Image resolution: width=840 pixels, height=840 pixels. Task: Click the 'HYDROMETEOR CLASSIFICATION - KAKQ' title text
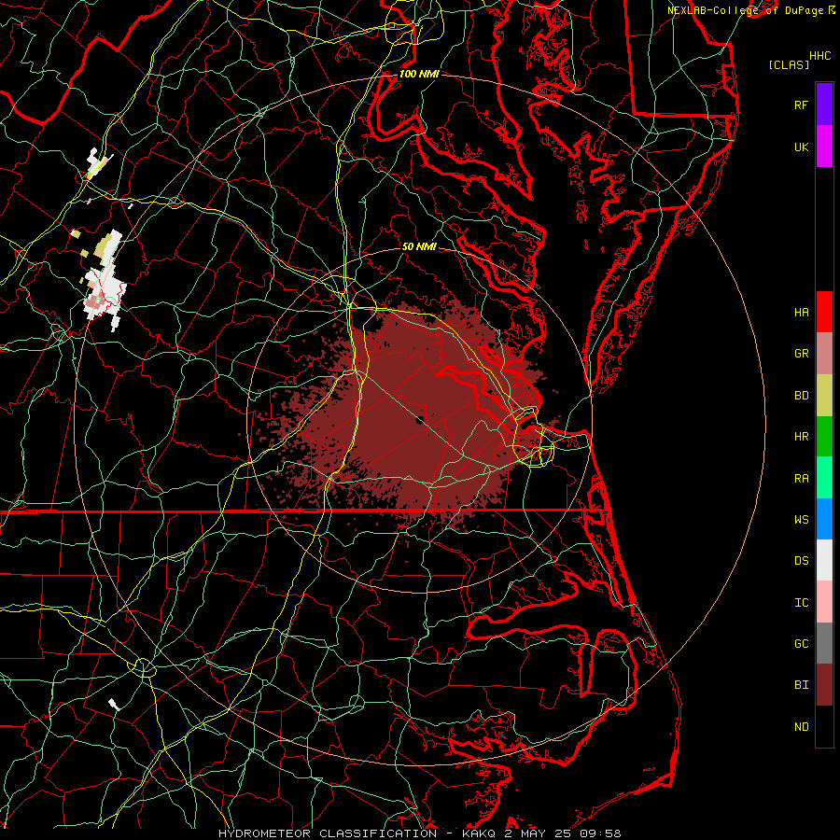pyautogui.click(x=357, y=833)
